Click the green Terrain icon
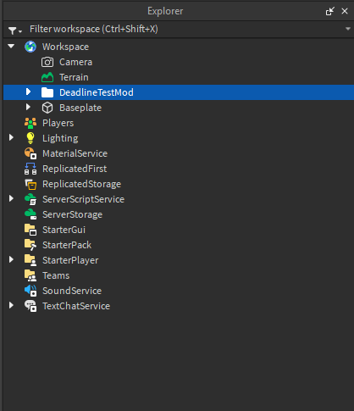Viewport: 354px width, 411px height. [47, 77]
